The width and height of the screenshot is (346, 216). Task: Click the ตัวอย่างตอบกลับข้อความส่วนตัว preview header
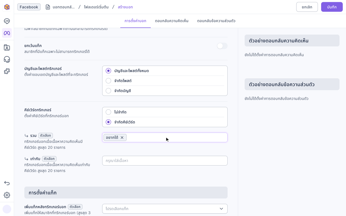tap(292, 84)
